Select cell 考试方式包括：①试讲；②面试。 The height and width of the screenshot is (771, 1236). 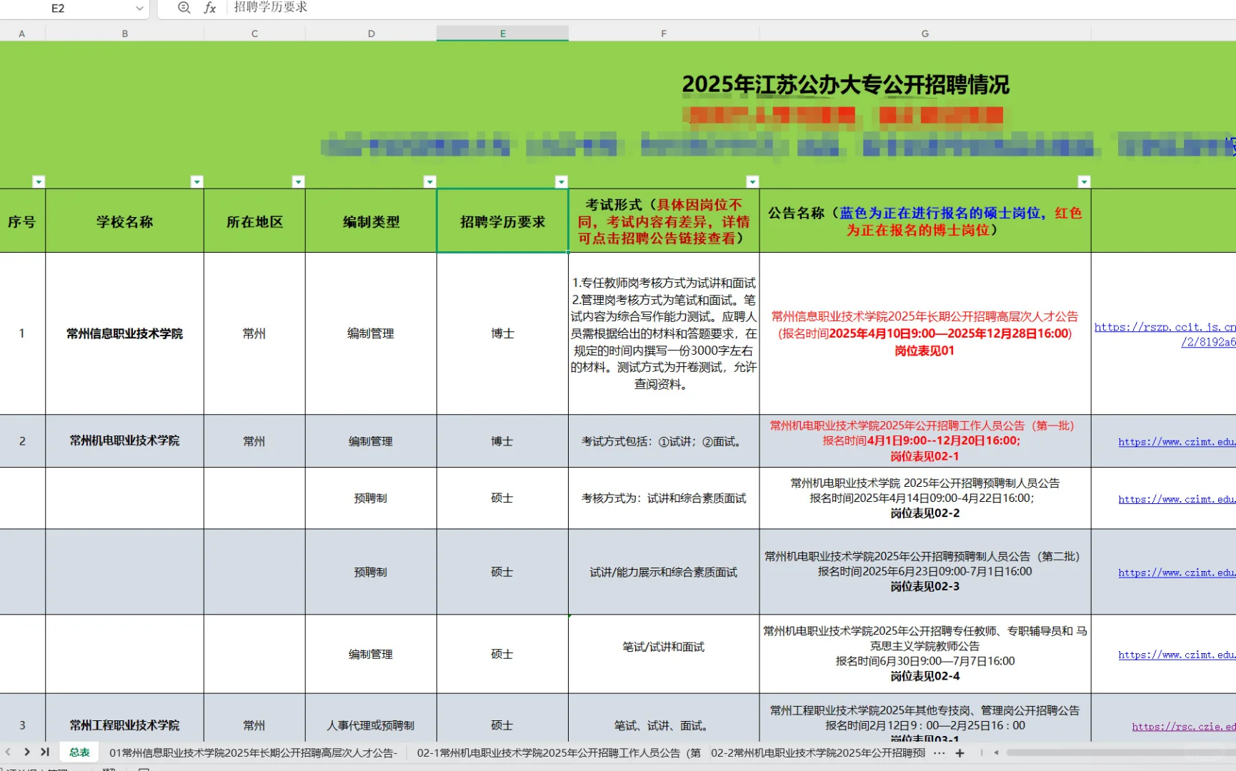664,441
